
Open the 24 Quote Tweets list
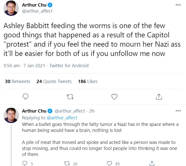click(x=54, y=82)
